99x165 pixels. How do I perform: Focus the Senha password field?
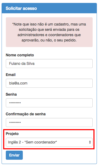pos(49,103)
